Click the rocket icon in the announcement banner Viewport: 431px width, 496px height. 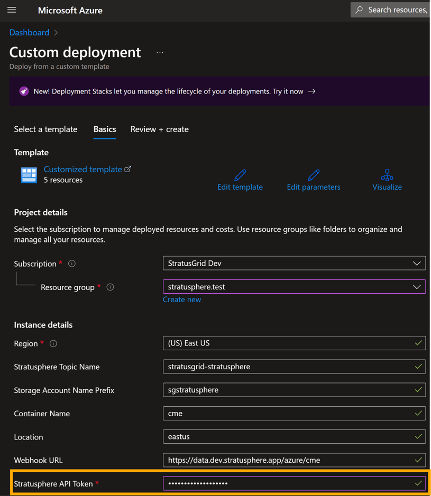click(23, 91)
